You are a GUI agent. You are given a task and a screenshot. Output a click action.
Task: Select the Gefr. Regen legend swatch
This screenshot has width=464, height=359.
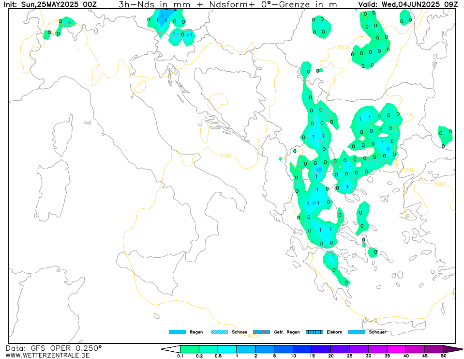click(262, 332)
